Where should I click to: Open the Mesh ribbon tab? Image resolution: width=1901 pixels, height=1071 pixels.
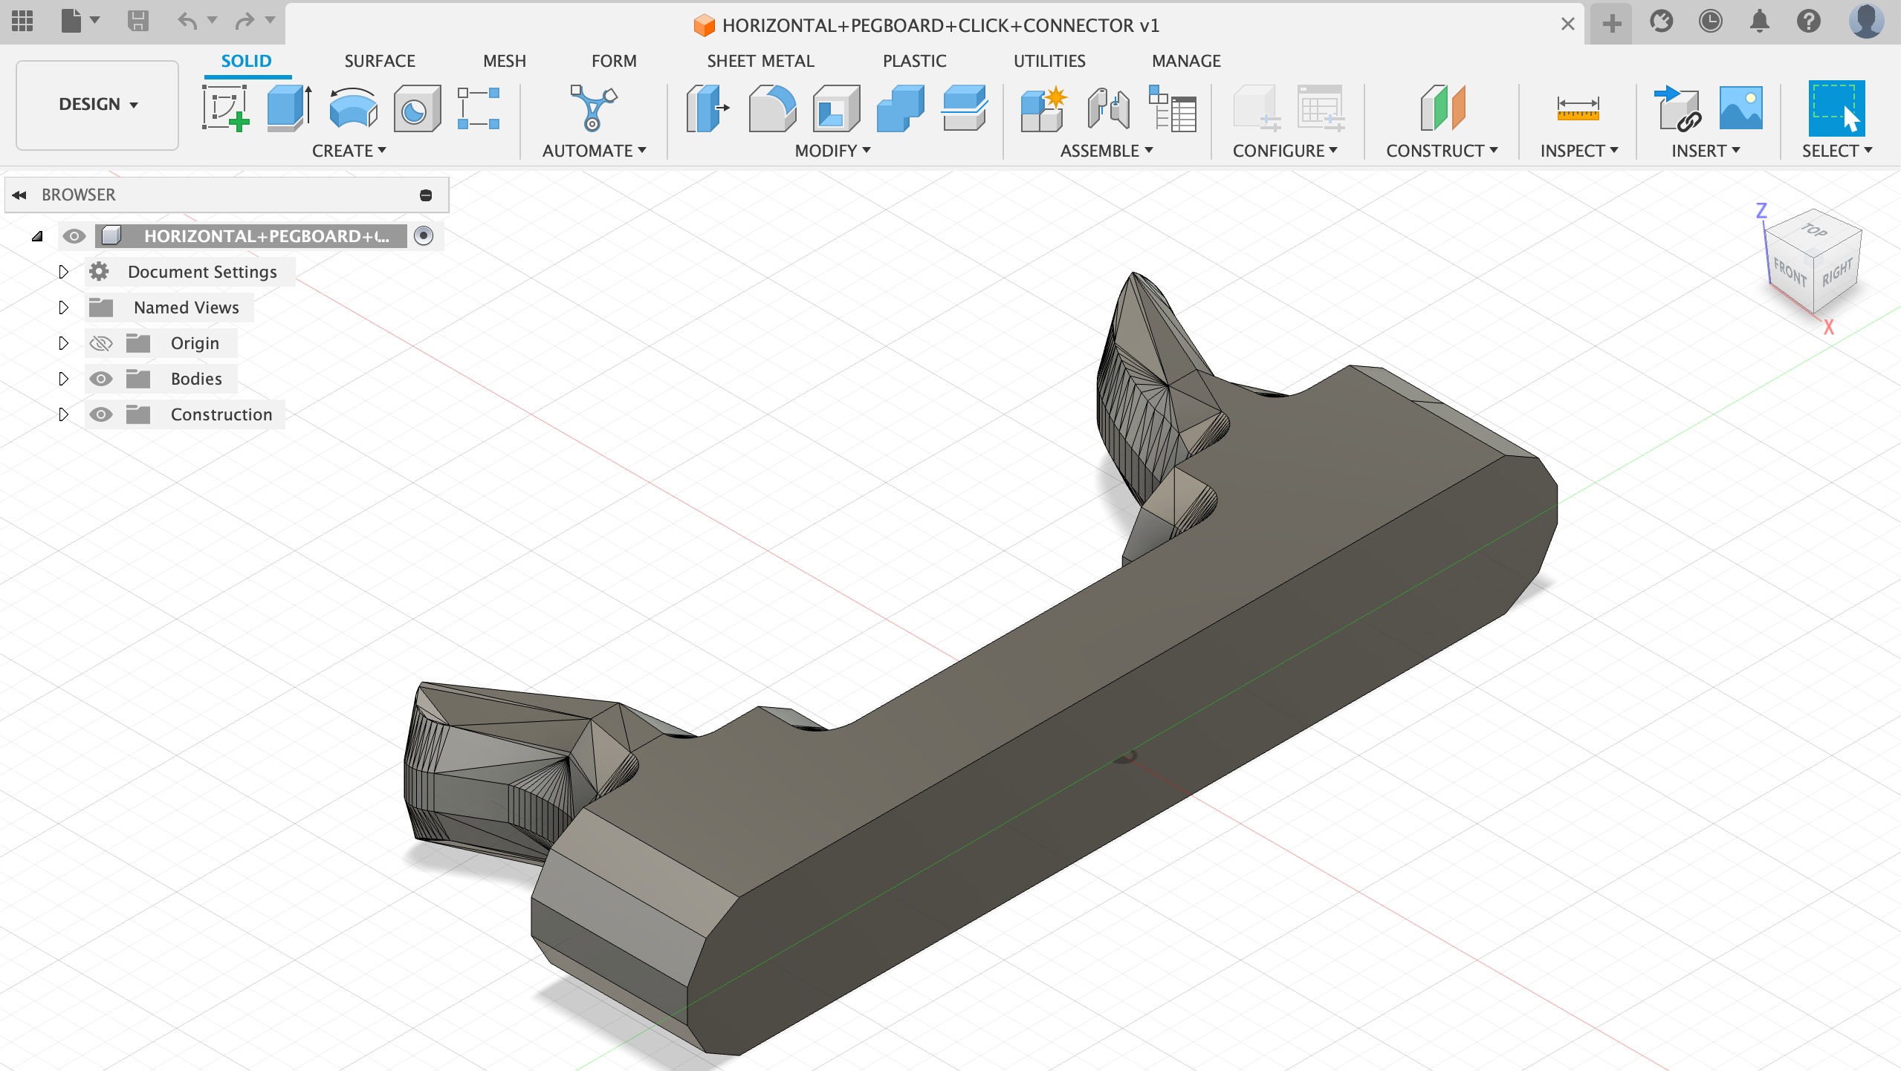[505, 60]
